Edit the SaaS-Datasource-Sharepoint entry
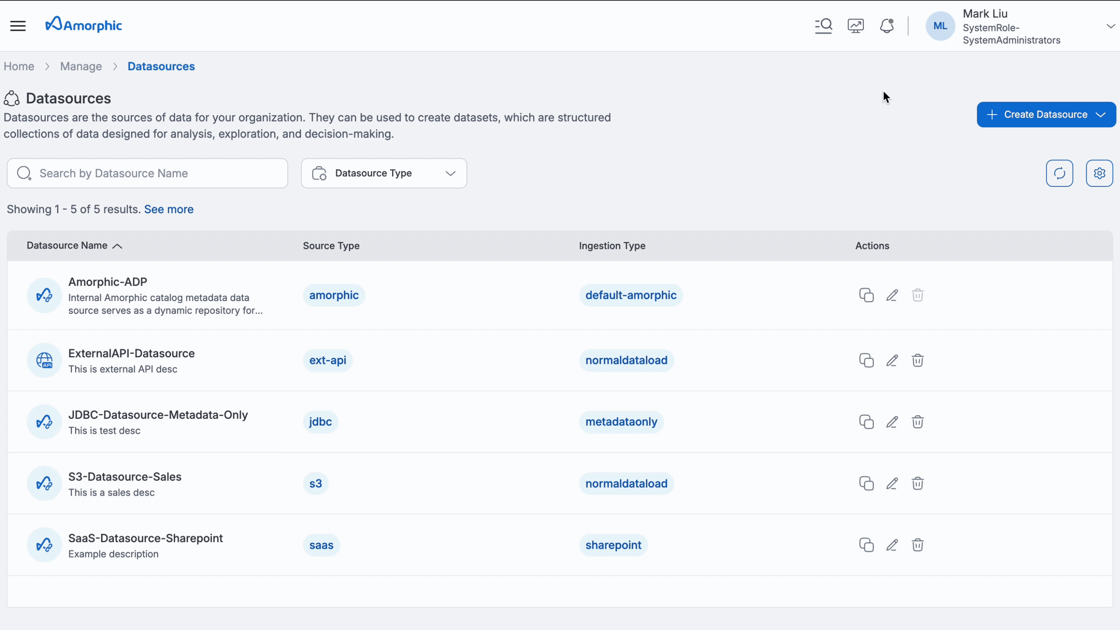Viewport: 1120px width, 630px height. click(x=892, y=545)
